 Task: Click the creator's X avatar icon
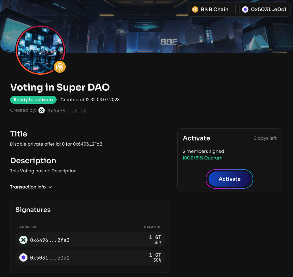pos(41,110)
